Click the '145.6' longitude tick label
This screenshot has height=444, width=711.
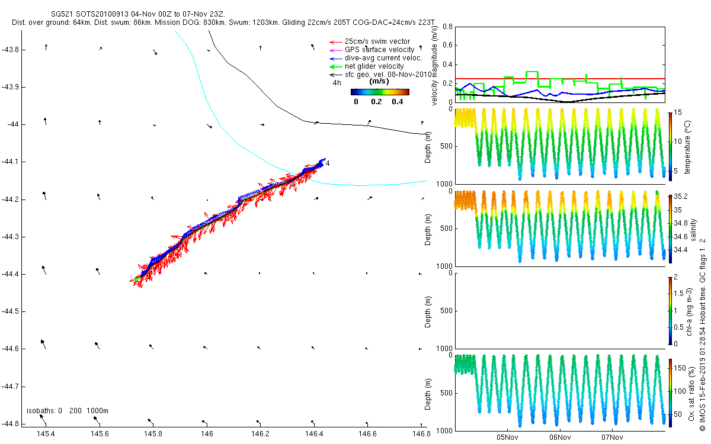(x=99, y=435)
